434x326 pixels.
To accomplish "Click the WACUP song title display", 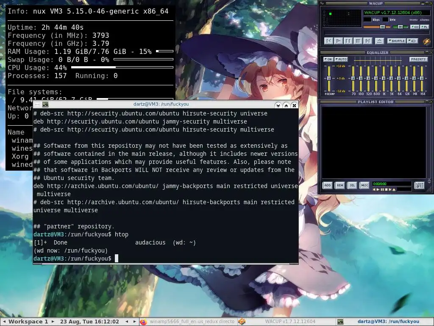I will tap(397, 12).
